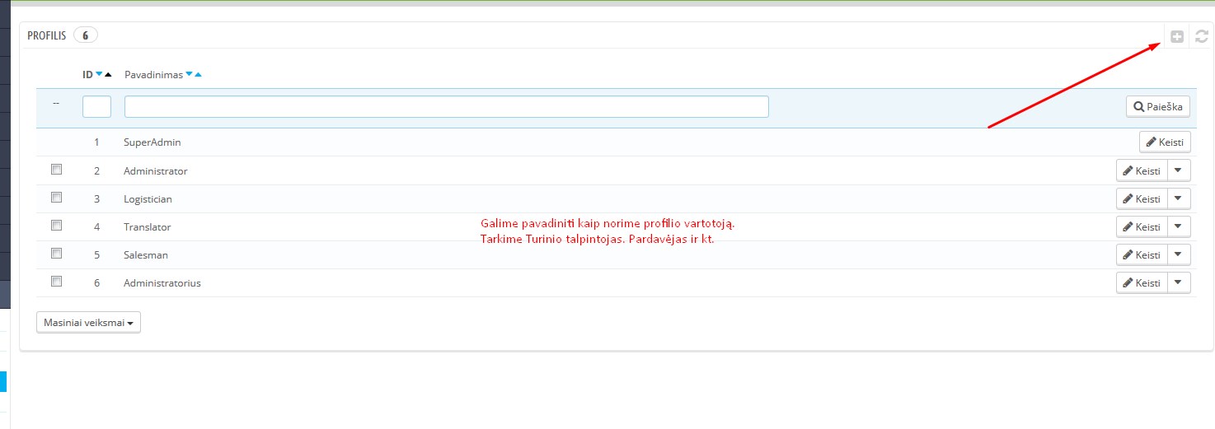Open the dropdown arrow beside Logistician's Keisti
Viewport: 1215px width, 429px height.
[x=1180, y=199]
